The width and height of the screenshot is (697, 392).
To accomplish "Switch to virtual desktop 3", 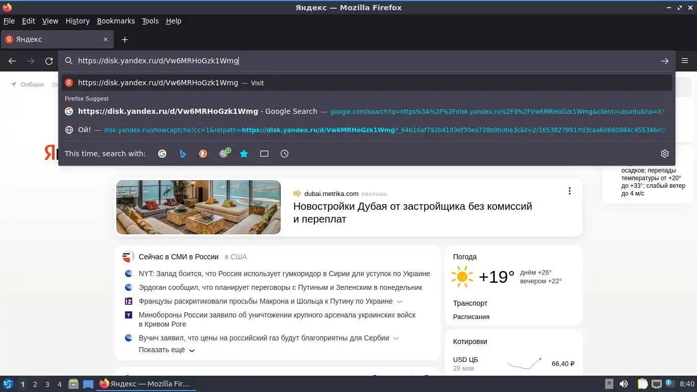I will click(47, 384).
